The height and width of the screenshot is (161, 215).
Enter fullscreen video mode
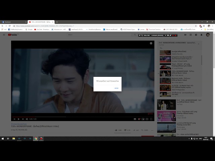pos(151,119)
